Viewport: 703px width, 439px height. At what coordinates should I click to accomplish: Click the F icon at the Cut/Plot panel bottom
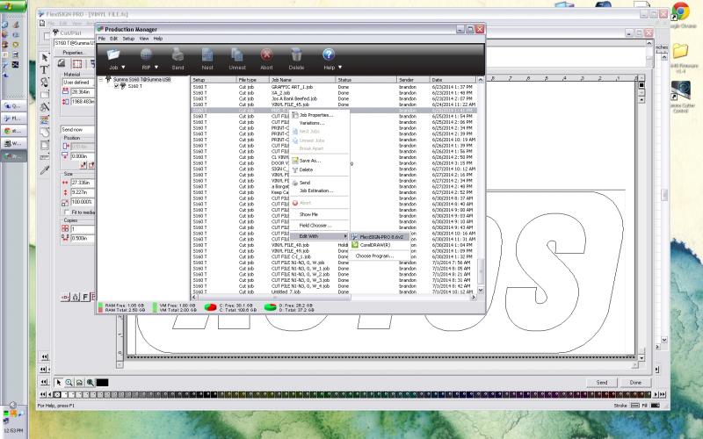pyautogui.click(x=84, y=297)
